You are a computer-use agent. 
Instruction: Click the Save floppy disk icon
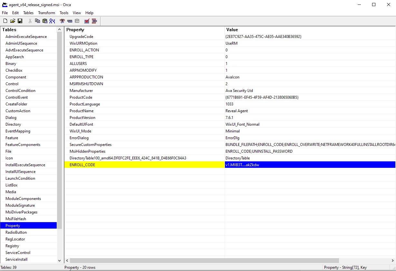[20, 21]
